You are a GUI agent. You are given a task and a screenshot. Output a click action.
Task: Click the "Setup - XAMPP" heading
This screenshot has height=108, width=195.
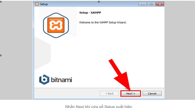click(x=90, y=12)
